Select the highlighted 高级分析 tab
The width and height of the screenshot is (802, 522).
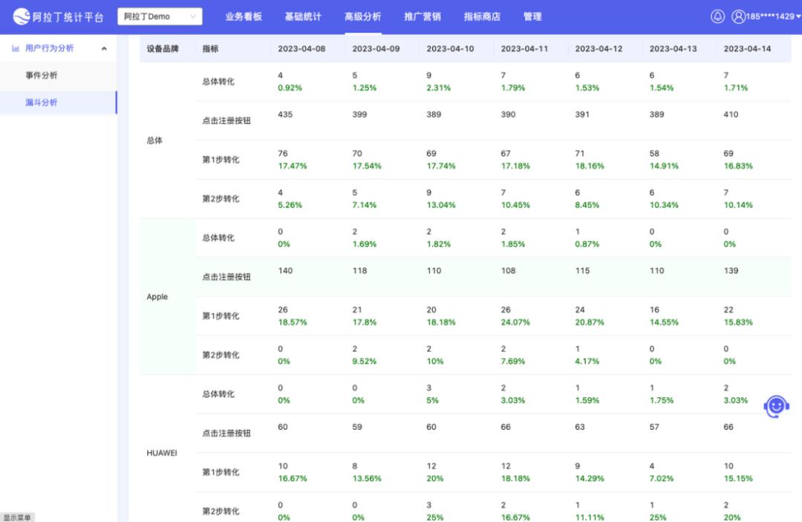tap(361, 14)
